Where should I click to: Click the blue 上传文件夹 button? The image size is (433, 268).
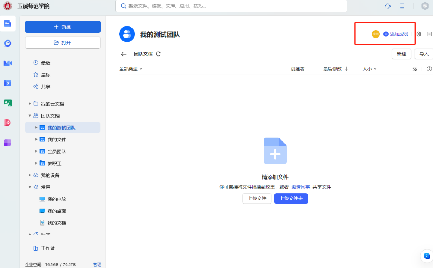(291, 198)
